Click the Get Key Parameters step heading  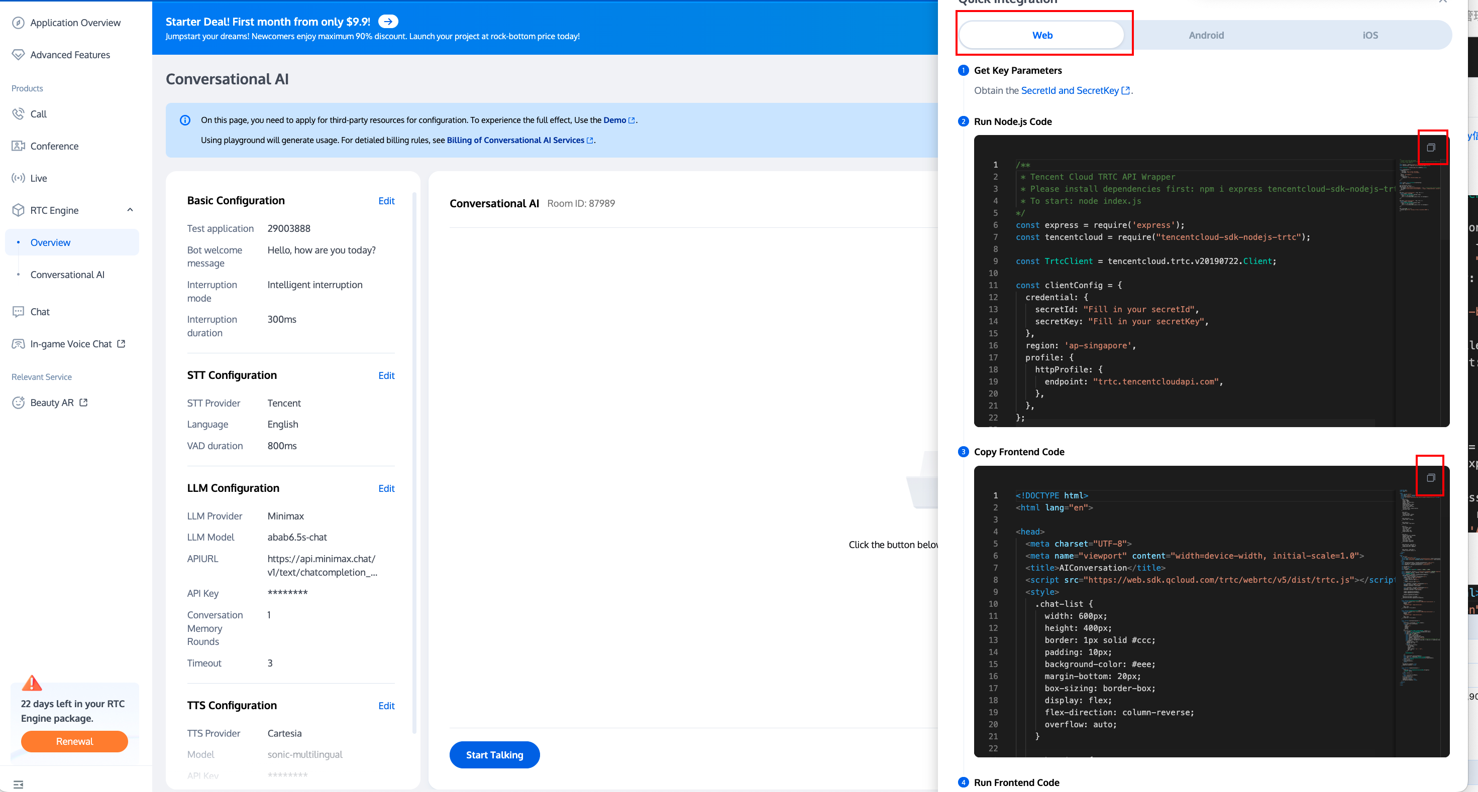pos(1018,70)
